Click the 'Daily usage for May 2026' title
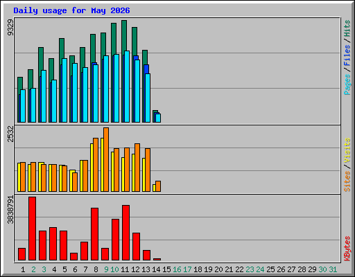The width and height of the screenshot is (355, 277). click(x=71, y=10)
